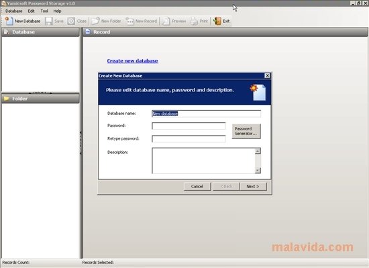Proceed with the Next > button
The image size is (369, 268).
coord(253,186)
